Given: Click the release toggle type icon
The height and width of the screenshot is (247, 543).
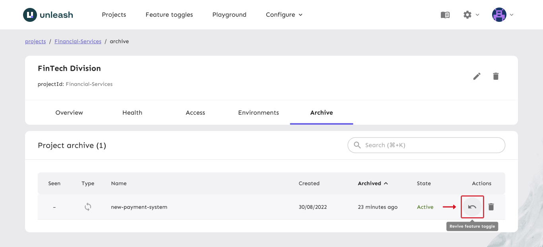Looking at the screenshot, I should point(88,207).
